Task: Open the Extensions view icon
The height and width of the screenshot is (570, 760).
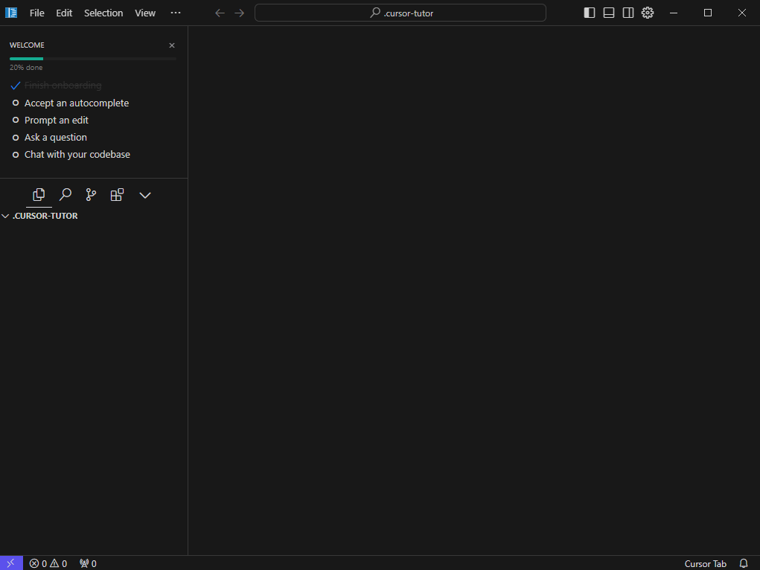Action: 118,195
